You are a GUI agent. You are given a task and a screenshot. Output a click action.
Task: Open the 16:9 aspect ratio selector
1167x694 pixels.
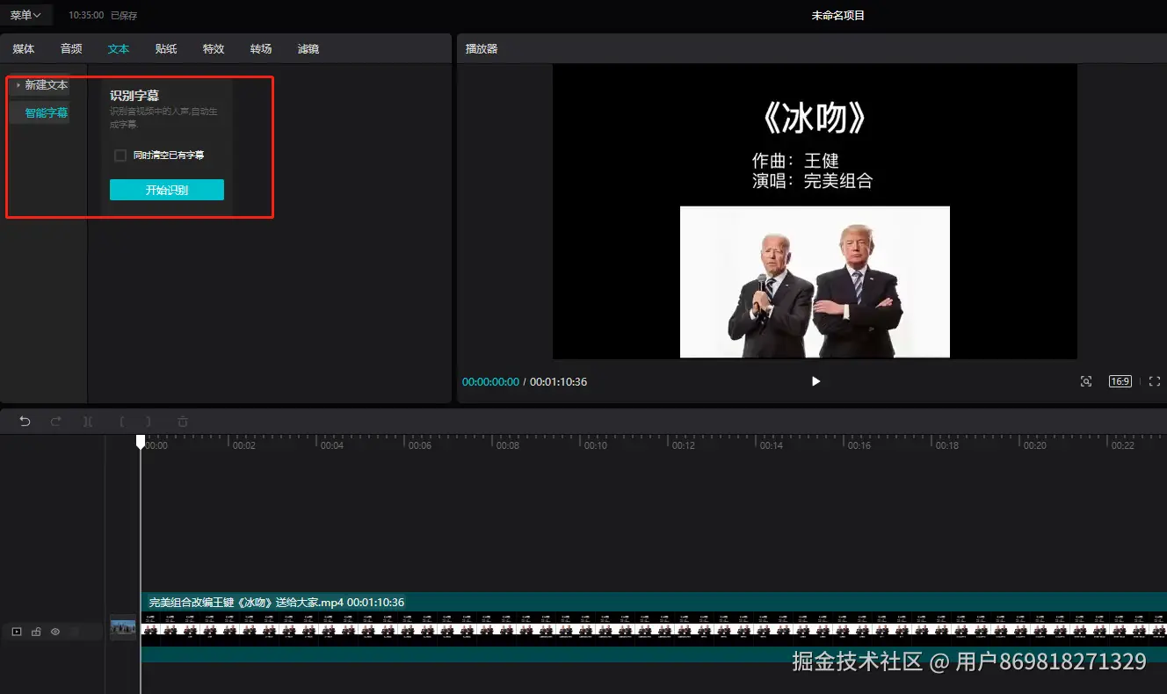1120,381
